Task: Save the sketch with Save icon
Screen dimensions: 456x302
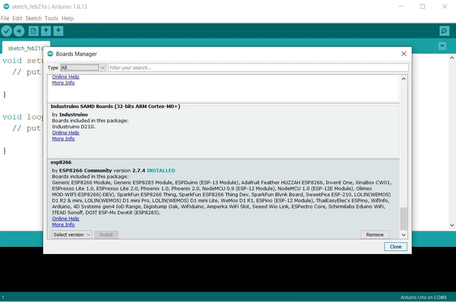Action: click(x=58, y=31)
